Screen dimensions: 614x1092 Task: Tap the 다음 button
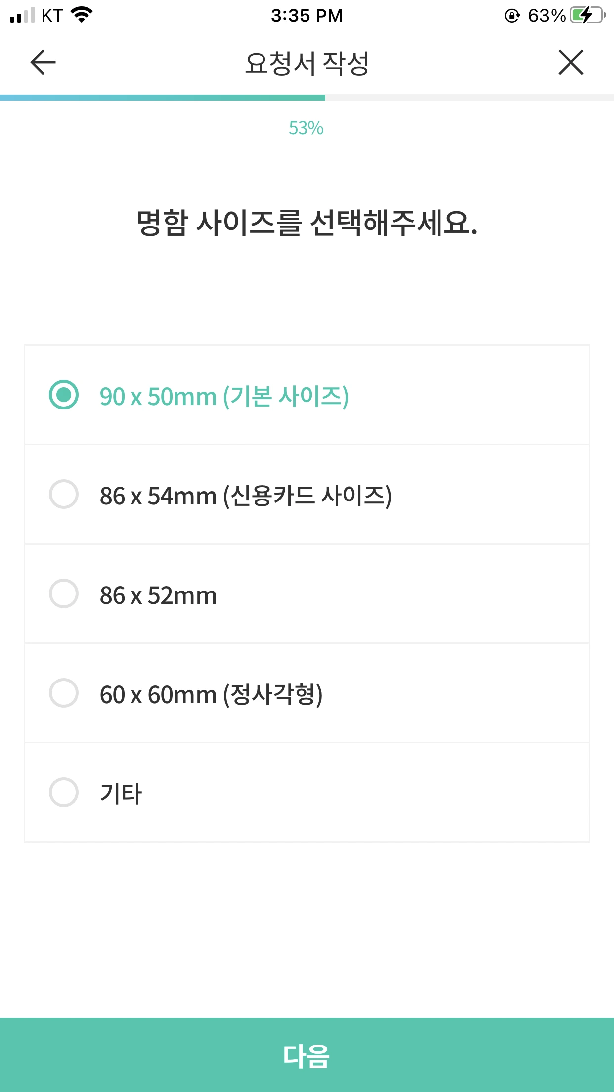[x=307, y=1055]
